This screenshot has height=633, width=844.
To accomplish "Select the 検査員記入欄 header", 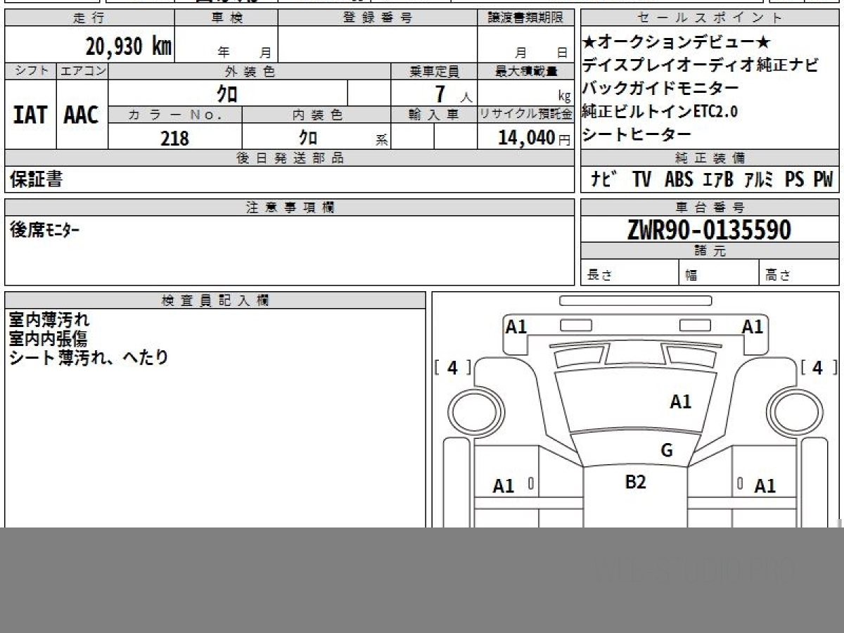I will tap(215, 300).
